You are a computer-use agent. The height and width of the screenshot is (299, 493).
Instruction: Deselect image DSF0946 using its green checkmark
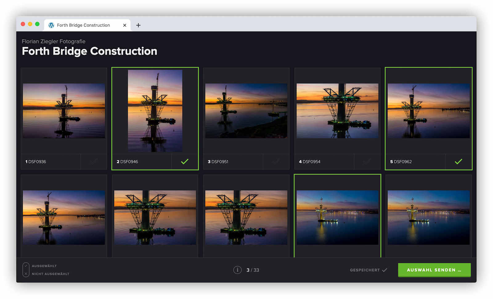pyautogui.click(x=185, y=162)
